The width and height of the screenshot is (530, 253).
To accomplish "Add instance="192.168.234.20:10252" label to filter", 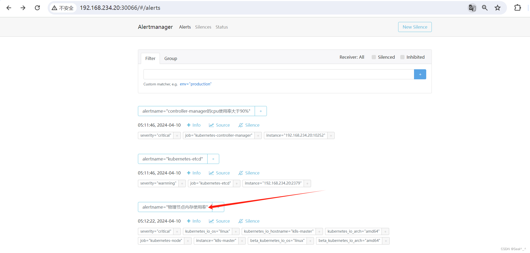I will (x=331, y=135).
